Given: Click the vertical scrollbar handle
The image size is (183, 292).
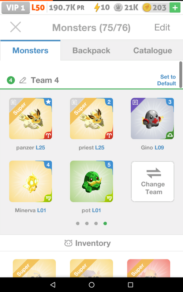Looking at the screenshot, I should (x=180, y=74).
